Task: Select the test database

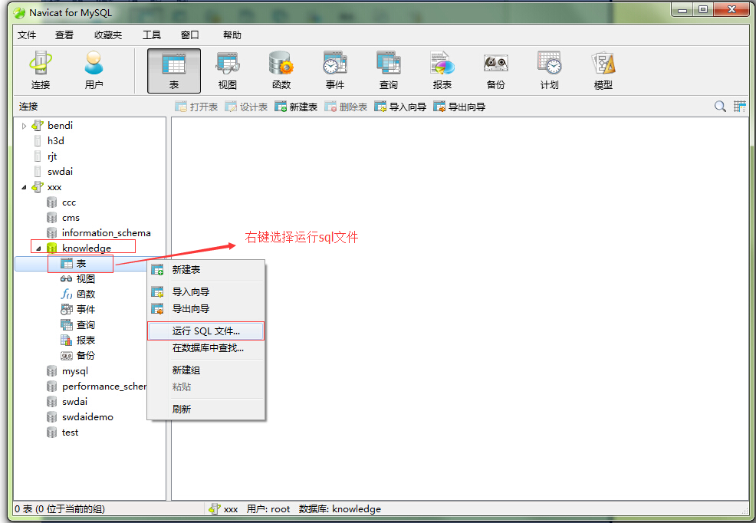Action: pyautogui.click(x=70, y=433)
